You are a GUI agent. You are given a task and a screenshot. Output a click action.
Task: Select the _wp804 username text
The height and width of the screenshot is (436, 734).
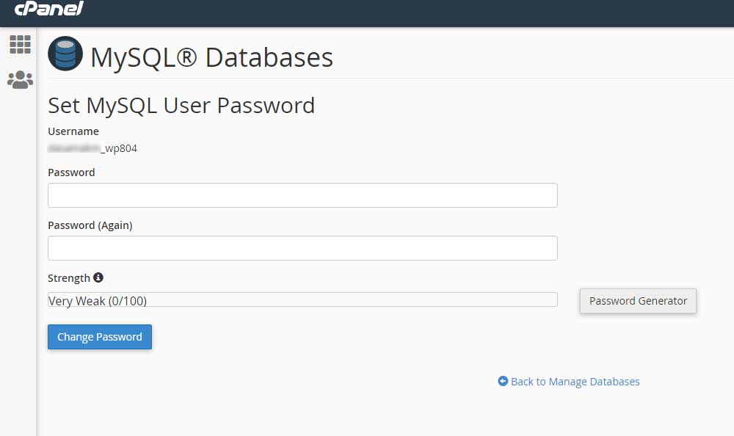(119, 148)
